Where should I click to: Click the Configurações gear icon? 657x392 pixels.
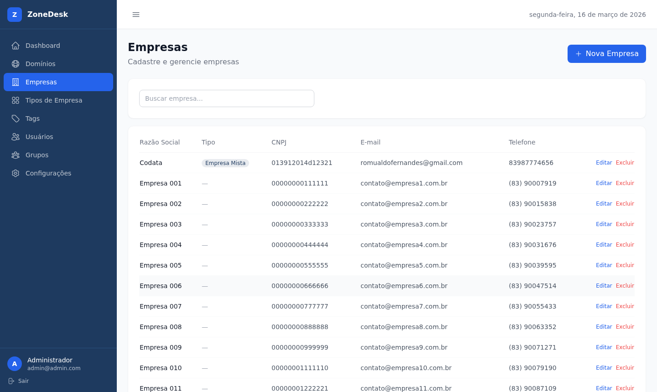[x=16, y=173]
